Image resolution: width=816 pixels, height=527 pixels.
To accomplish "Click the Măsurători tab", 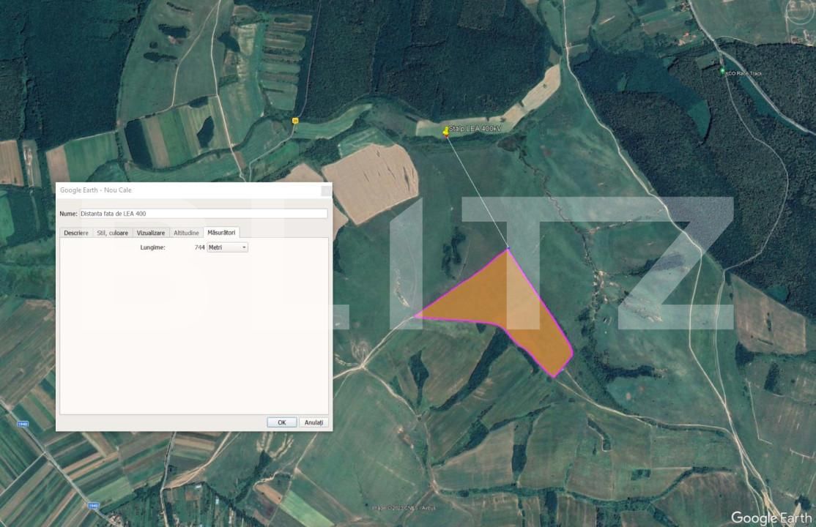I will (222, 232).
